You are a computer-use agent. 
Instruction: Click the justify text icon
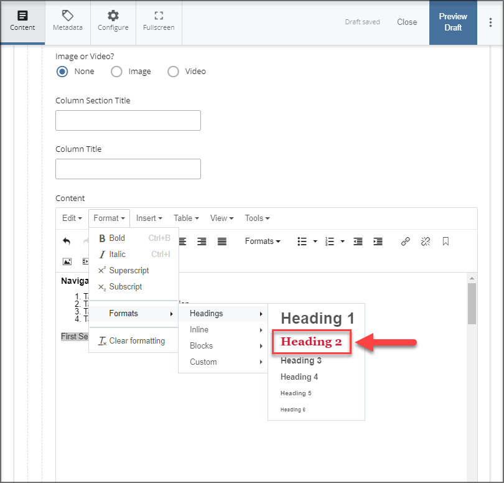[222, 241]
